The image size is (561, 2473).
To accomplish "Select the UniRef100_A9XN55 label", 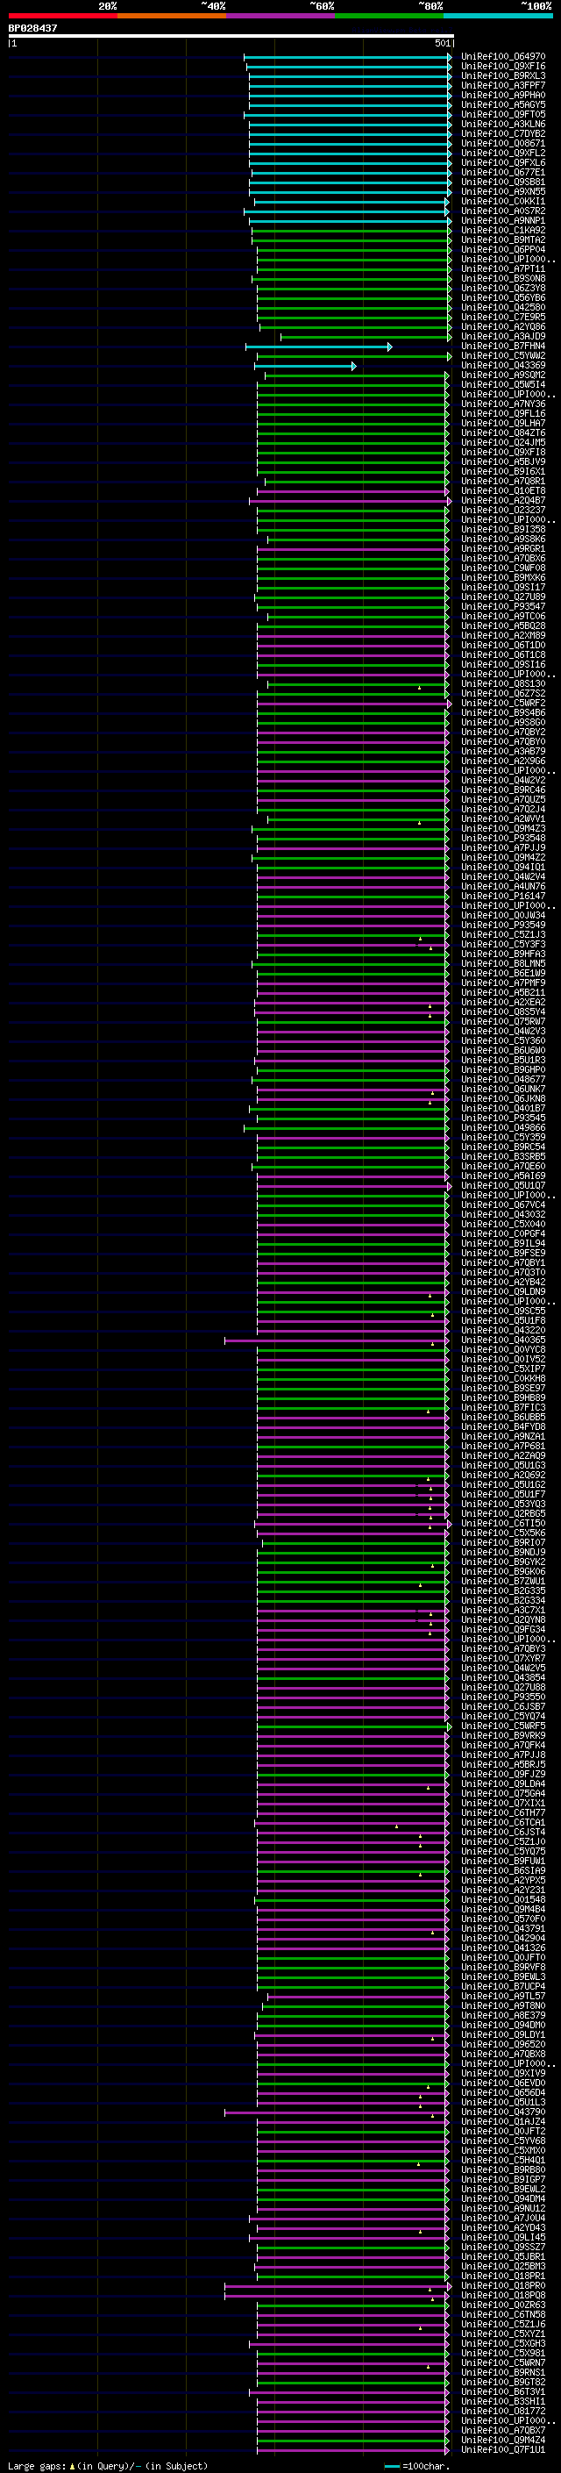I will coord(503,192).
